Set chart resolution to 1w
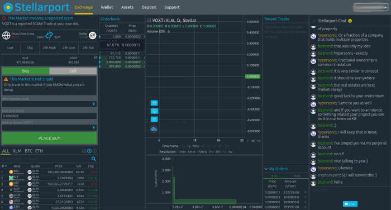 point(230,152)
